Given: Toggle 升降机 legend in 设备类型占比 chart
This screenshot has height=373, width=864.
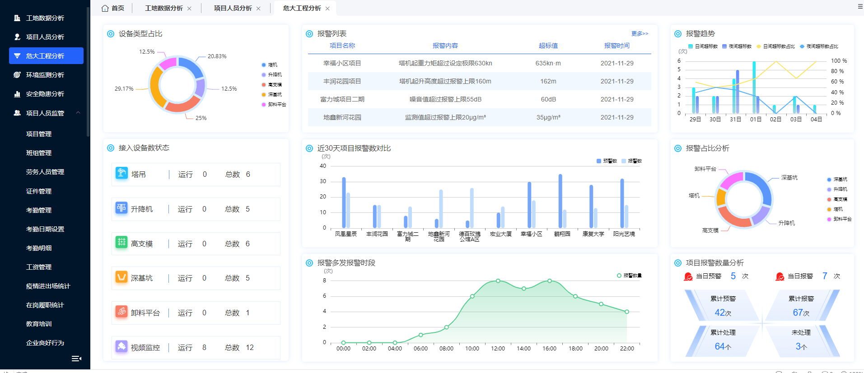Looking at the screenshot, I should coord(272,75).
